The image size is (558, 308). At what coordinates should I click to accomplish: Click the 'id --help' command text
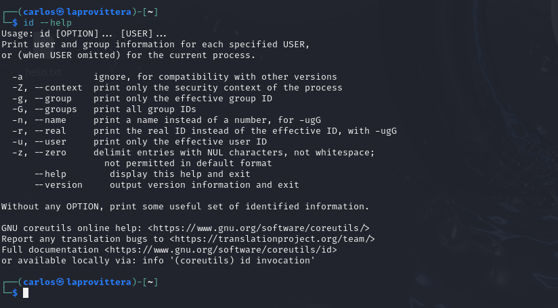tap(47, 23)
